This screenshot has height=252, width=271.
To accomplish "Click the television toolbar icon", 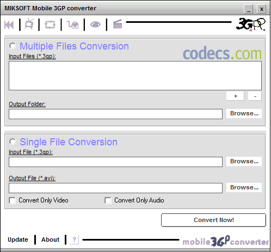I will [x=29, y=24].
